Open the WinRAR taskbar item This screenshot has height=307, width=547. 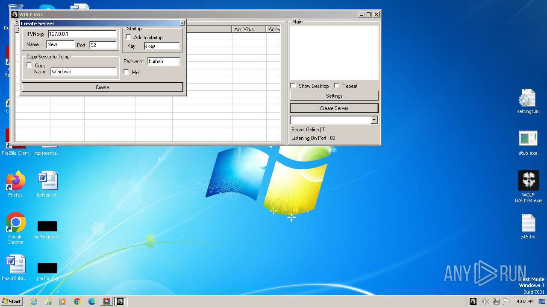106,301
